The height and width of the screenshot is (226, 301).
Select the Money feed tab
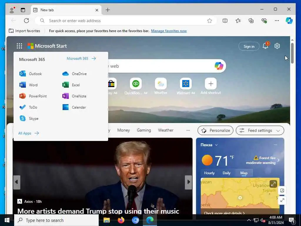pyautogui.click(x=123, y=130)
